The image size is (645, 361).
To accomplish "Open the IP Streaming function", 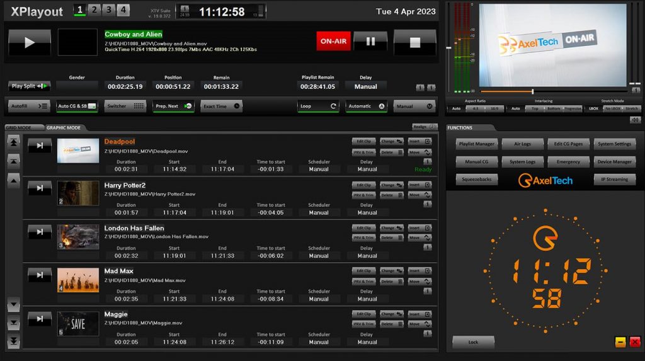I will (x=615, y=180).
